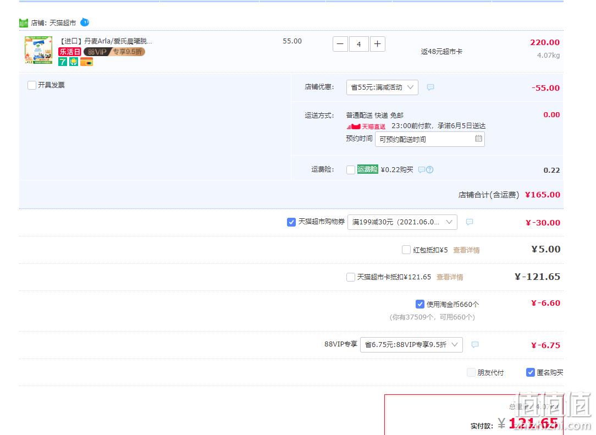The height and width of the screenshot is (435, 596).
Task: Click the 普通配送 快递 免邮 text
Action: click(375, 115)
